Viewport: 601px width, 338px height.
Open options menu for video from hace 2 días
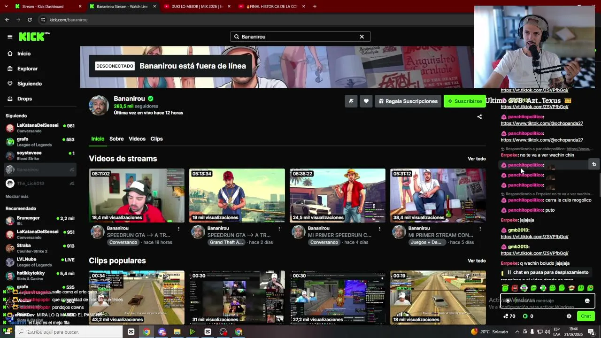(x=279, y=229)
